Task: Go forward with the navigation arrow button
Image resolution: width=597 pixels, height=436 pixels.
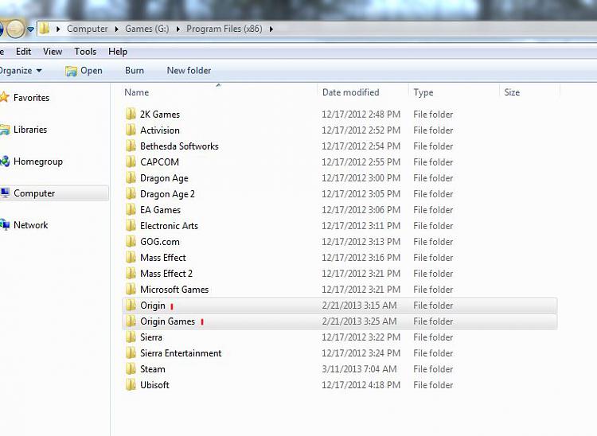Action: click(x=15, y=29)
